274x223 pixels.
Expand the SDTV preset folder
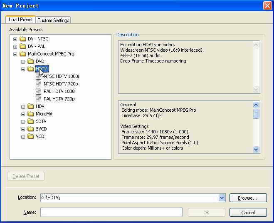point(23,121)
